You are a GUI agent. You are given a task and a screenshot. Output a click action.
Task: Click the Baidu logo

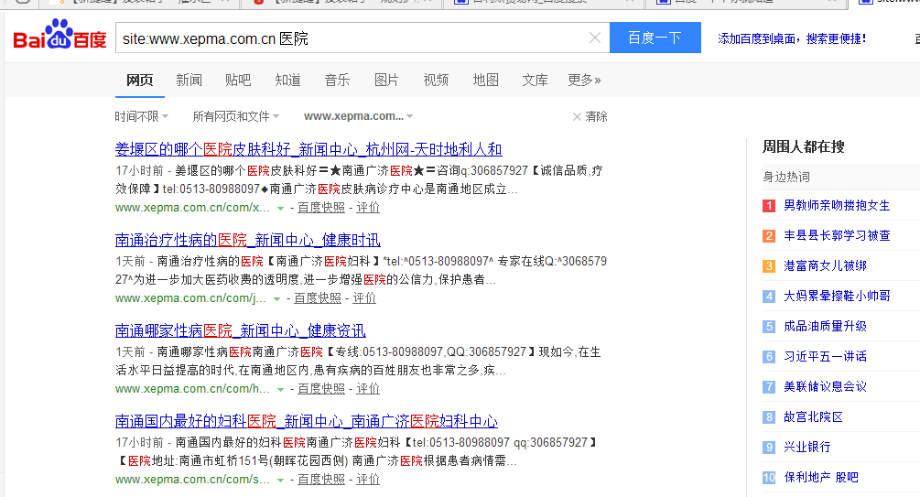pyautogui.click(x=60, y=38)
